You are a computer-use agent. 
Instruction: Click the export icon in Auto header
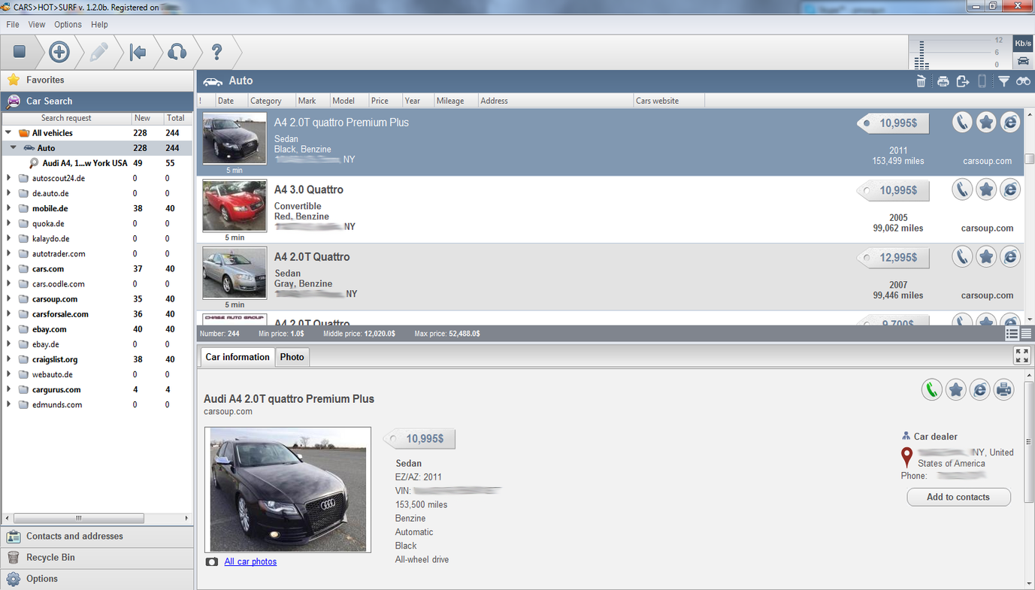(x=963, y=81)
